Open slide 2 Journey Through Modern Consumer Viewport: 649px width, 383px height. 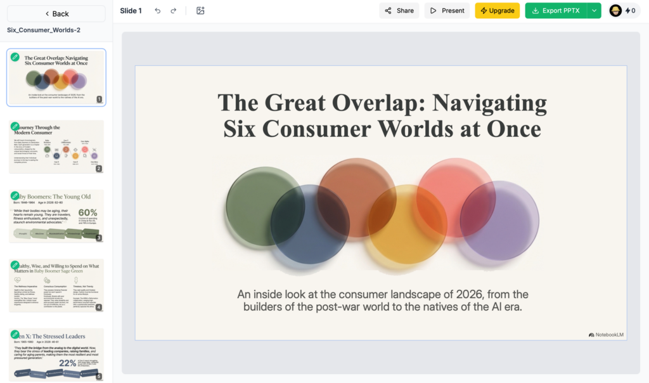pos(56,148)
